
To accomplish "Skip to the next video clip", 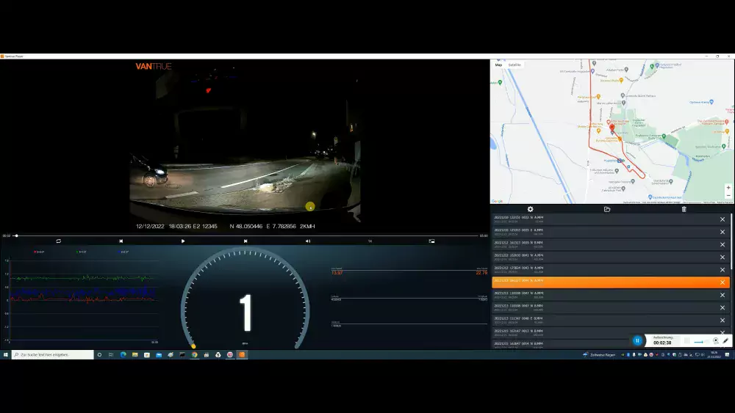I will pyautogui.click(x=245, y=241).
